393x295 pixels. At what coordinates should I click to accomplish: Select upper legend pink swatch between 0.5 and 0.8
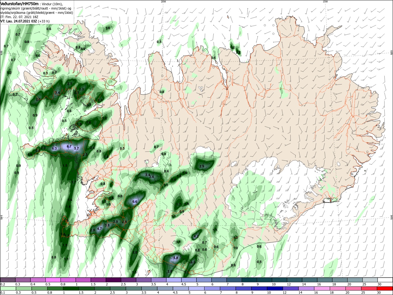(53, 280)
